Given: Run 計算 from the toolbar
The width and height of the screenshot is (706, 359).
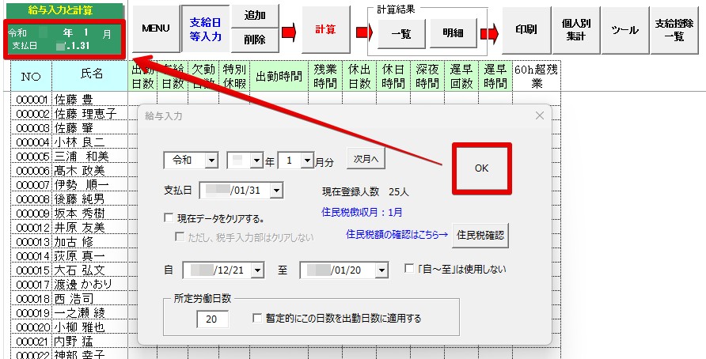Looking at the screenshot, I should [x=325, y=29].
